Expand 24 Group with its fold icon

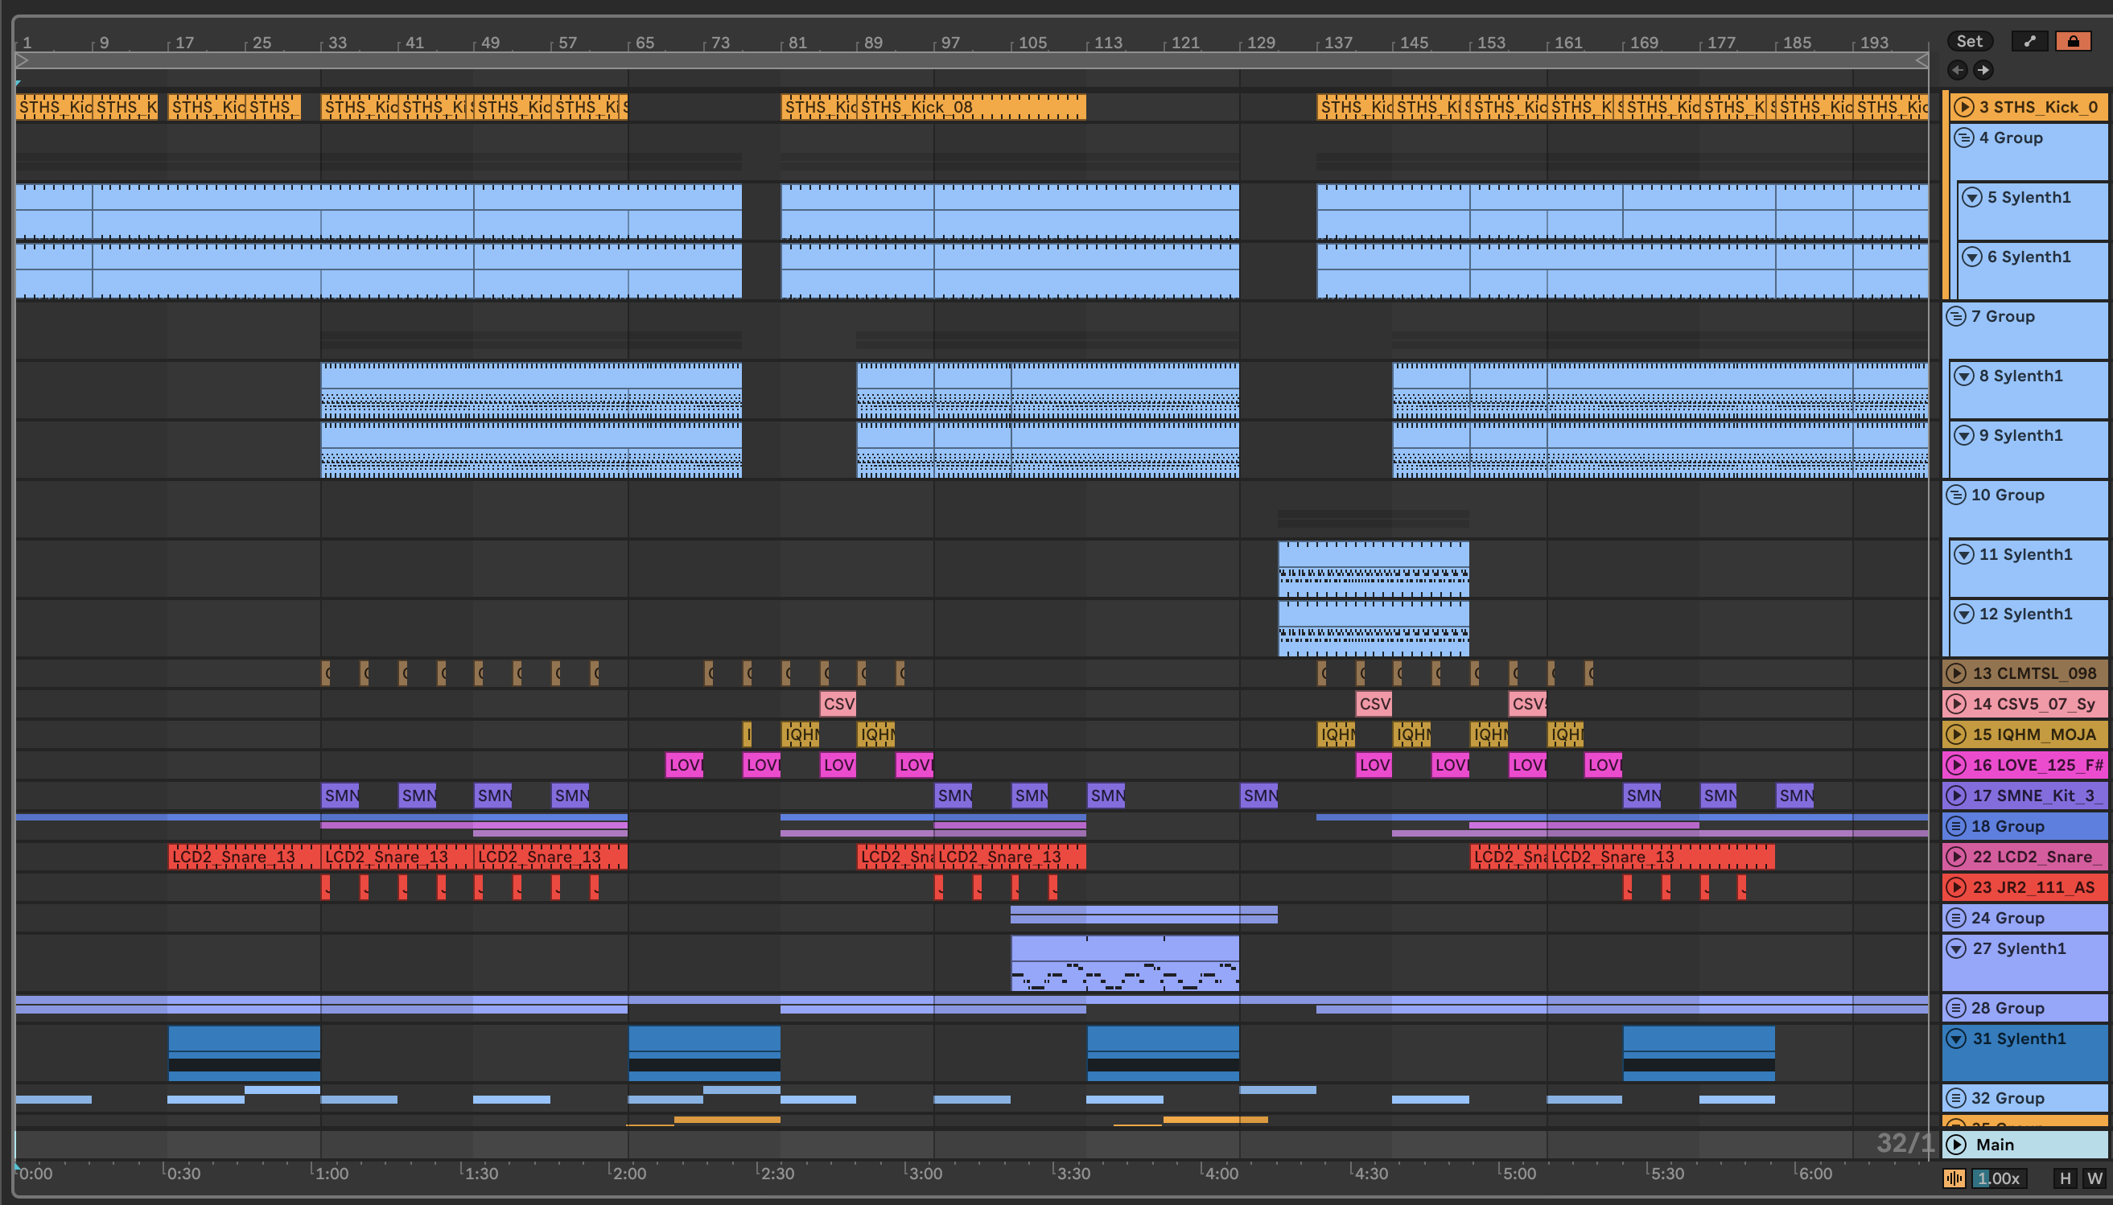pos(1956,918)
